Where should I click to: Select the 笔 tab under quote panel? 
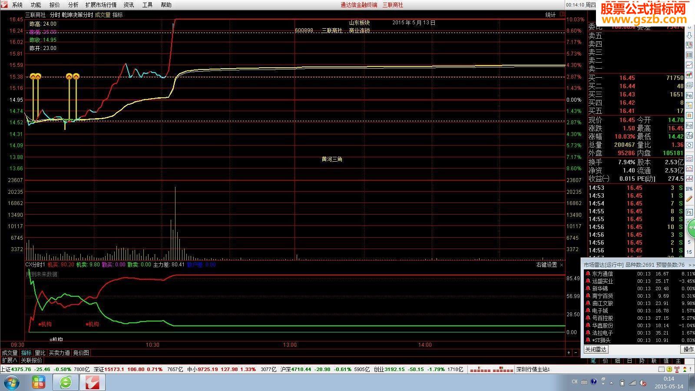tap(593, 361)
